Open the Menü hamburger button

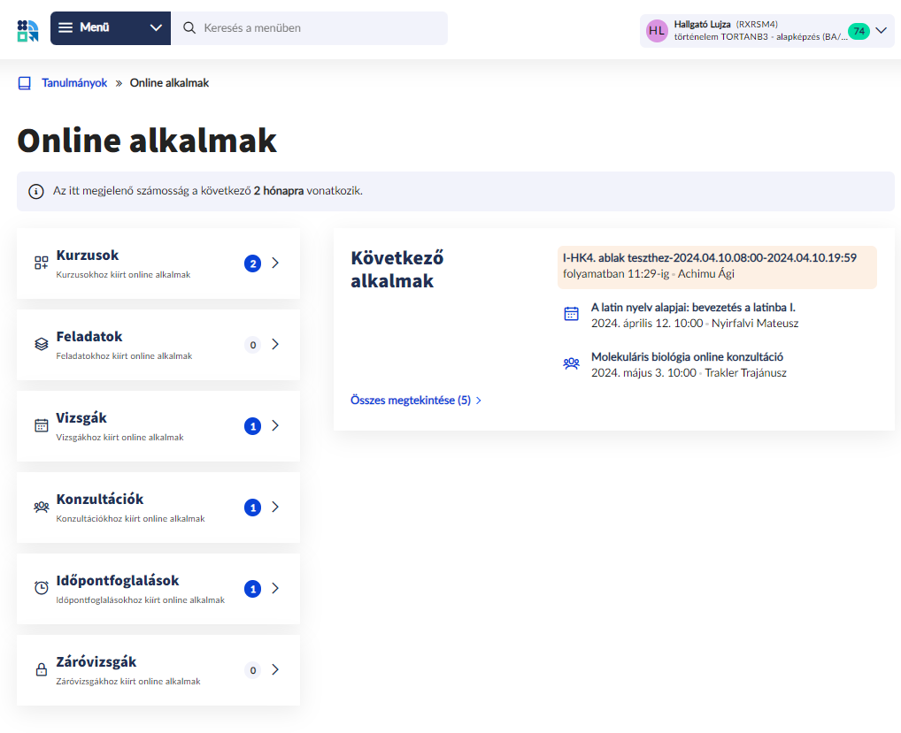[x=66, y=27]
